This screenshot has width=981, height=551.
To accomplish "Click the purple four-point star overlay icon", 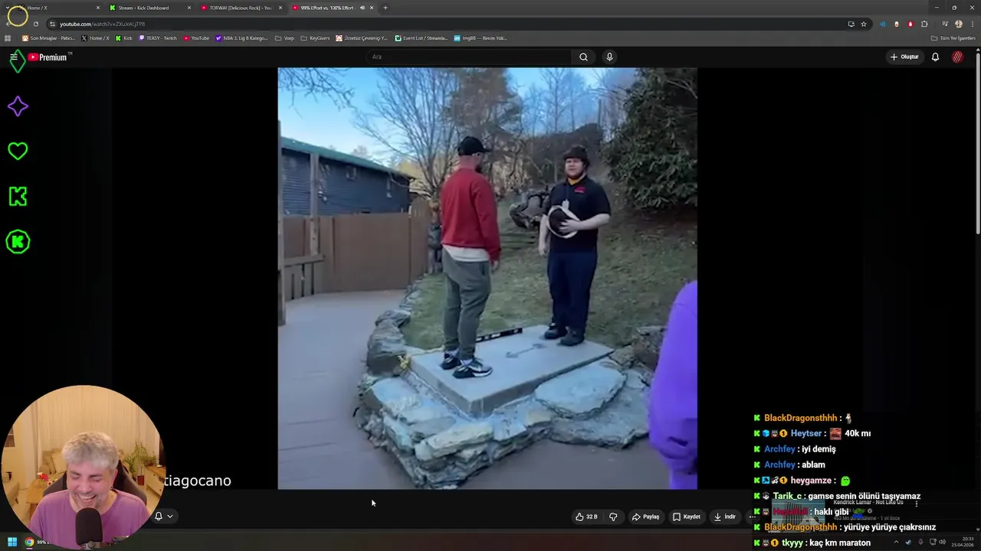I will (18, 106).
